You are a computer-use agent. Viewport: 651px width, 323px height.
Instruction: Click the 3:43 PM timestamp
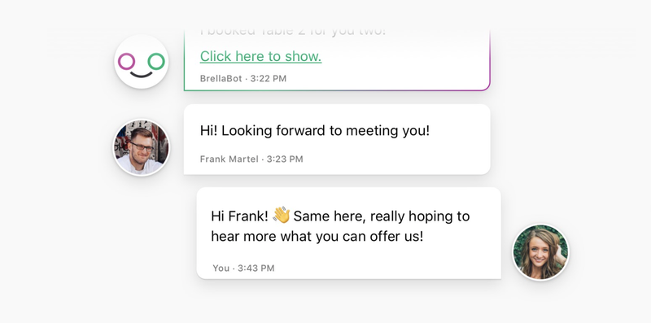click(x=256, y=268)
